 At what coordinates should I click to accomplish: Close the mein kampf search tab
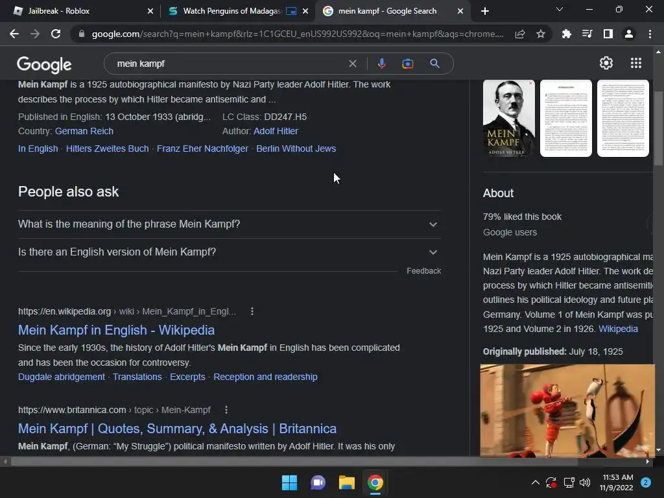(460, 12)
